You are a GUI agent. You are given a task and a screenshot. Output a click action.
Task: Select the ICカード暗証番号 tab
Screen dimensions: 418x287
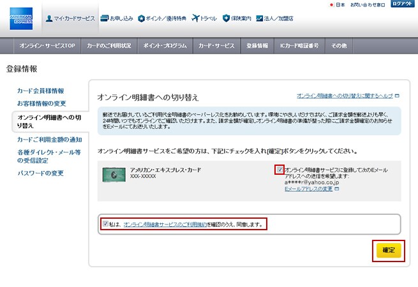[x=299, y=46]
